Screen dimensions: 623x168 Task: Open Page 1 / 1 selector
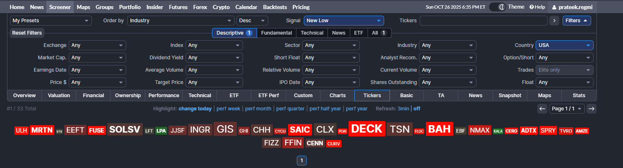(567, 109)
